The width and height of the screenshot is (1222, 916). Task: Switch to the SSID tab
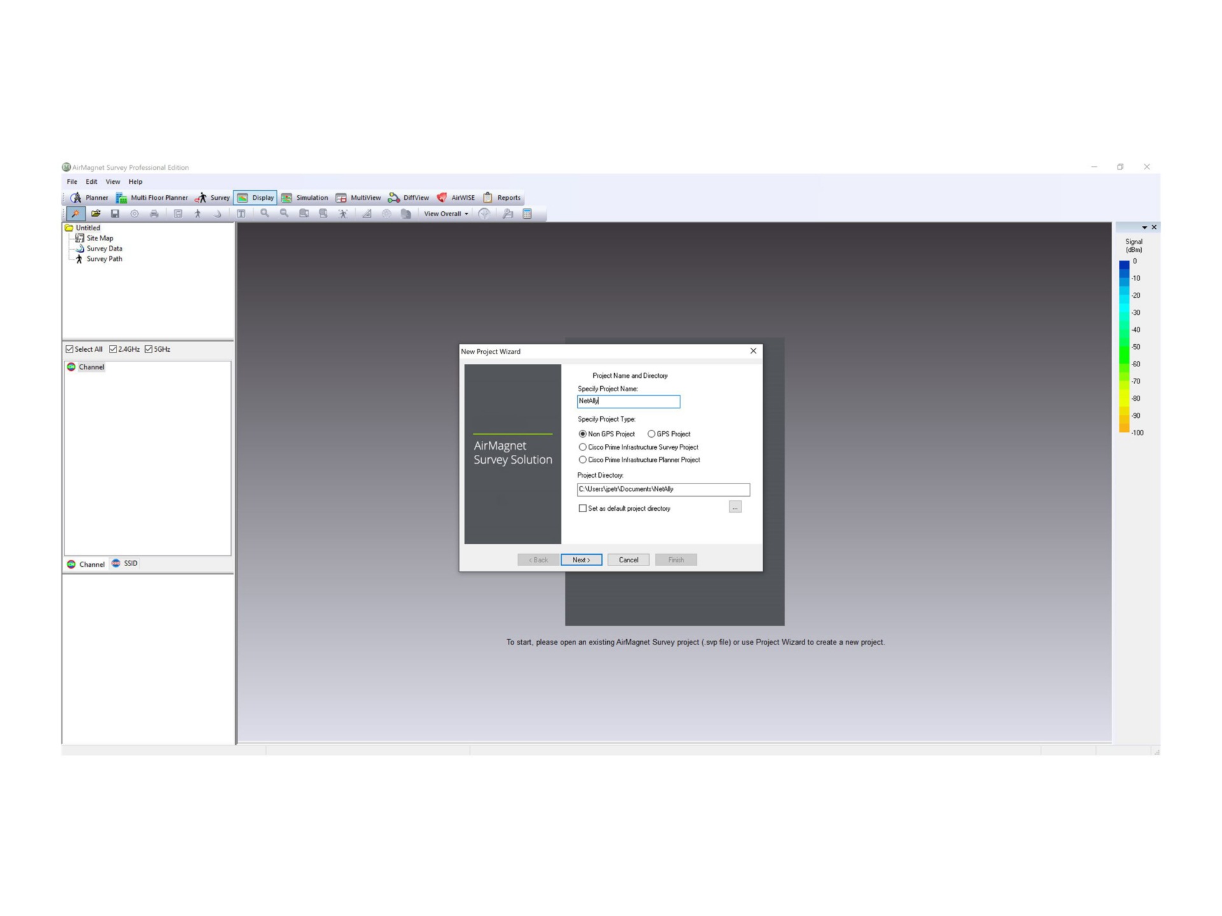point(125,564)
